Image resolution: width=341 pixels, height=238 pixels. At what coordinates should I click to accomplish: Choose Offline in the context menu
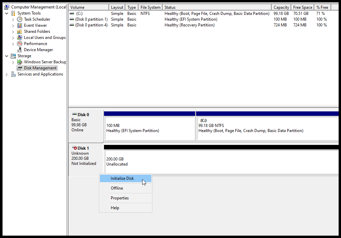point(126,188)
